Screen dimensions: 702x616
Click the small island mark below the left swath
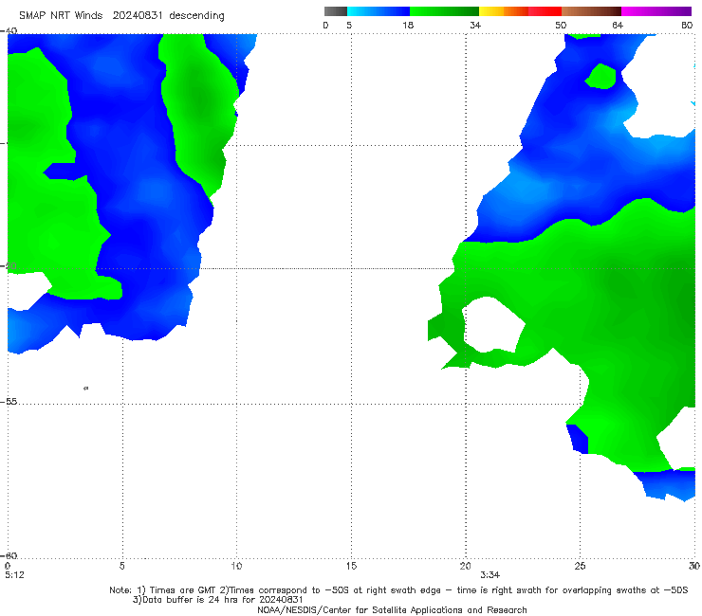(x=86, y=388)
